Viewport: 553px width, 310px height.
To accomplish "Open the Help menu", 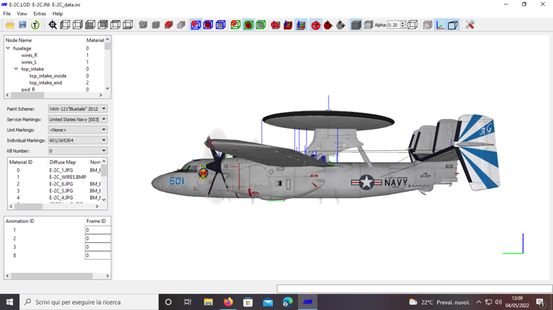I will pos(58,14).
